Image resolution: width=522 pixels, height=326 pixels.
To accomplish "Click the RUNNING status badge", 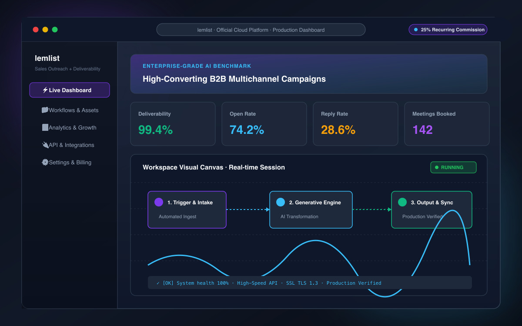I will coord(453,167).
